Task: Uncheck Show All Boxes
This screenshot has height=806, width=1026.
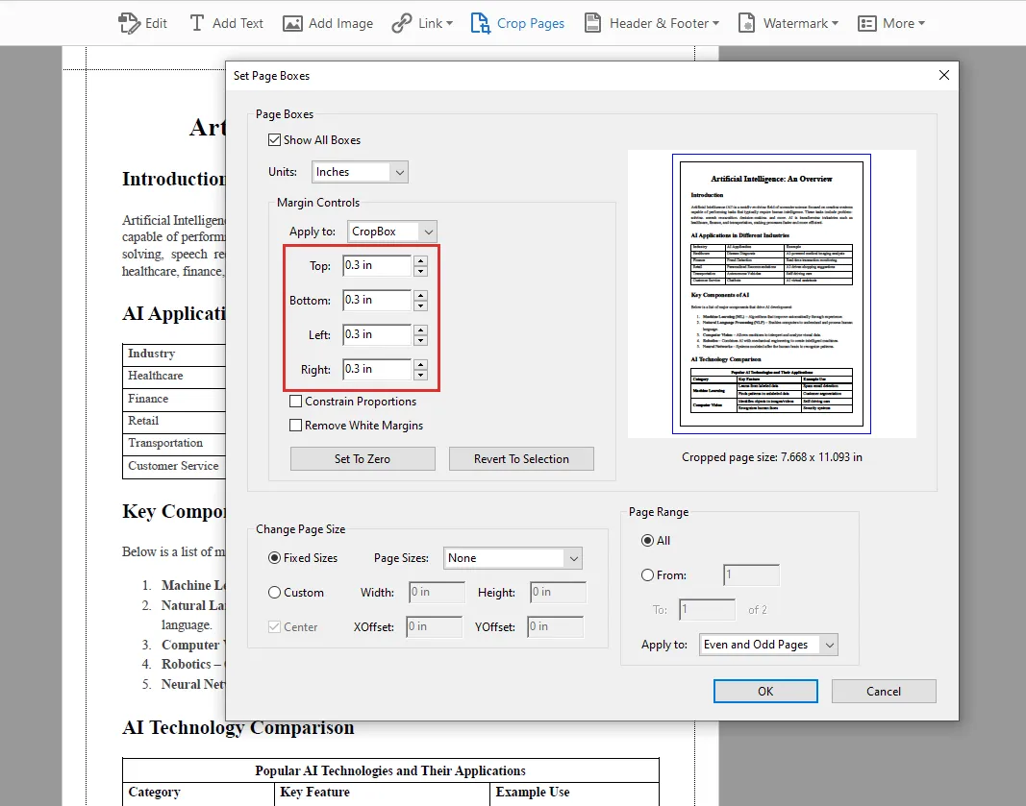Action: coord(275,140)
